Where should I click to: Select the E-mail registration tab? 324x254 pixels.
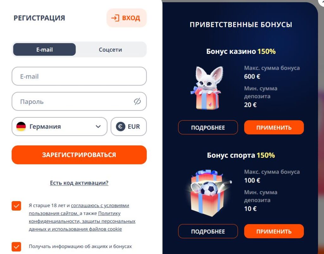click(x=44, y=49)
